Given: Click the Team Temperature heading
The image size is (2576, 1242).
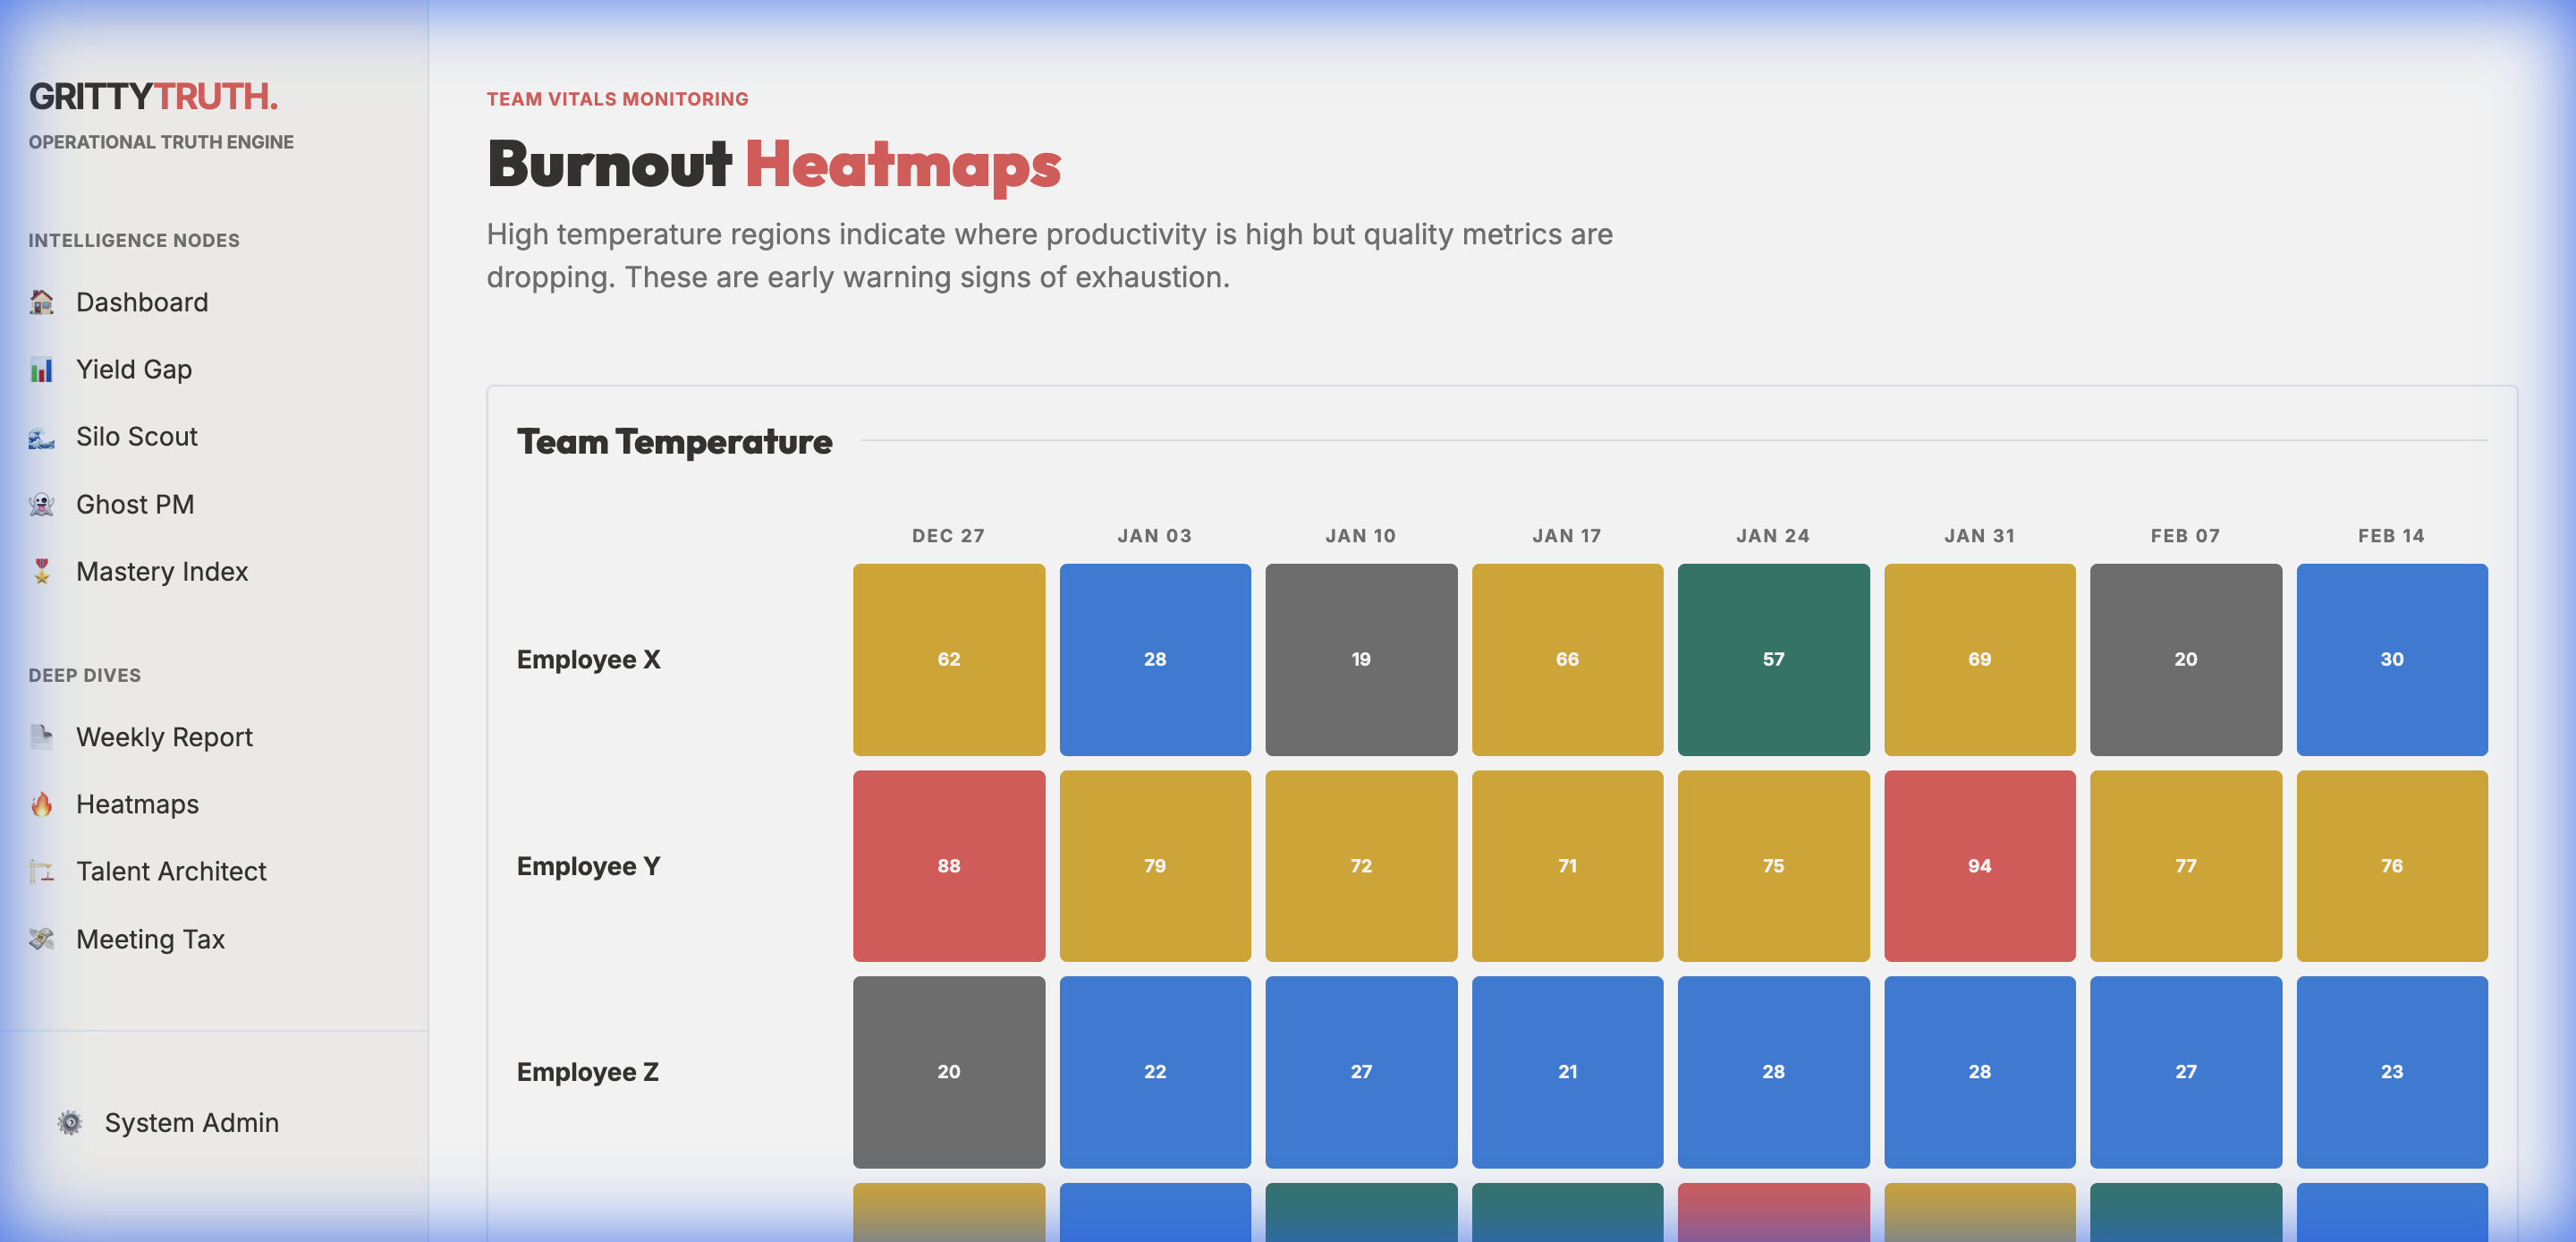Looking at the screenshot, I should [674, 441].
